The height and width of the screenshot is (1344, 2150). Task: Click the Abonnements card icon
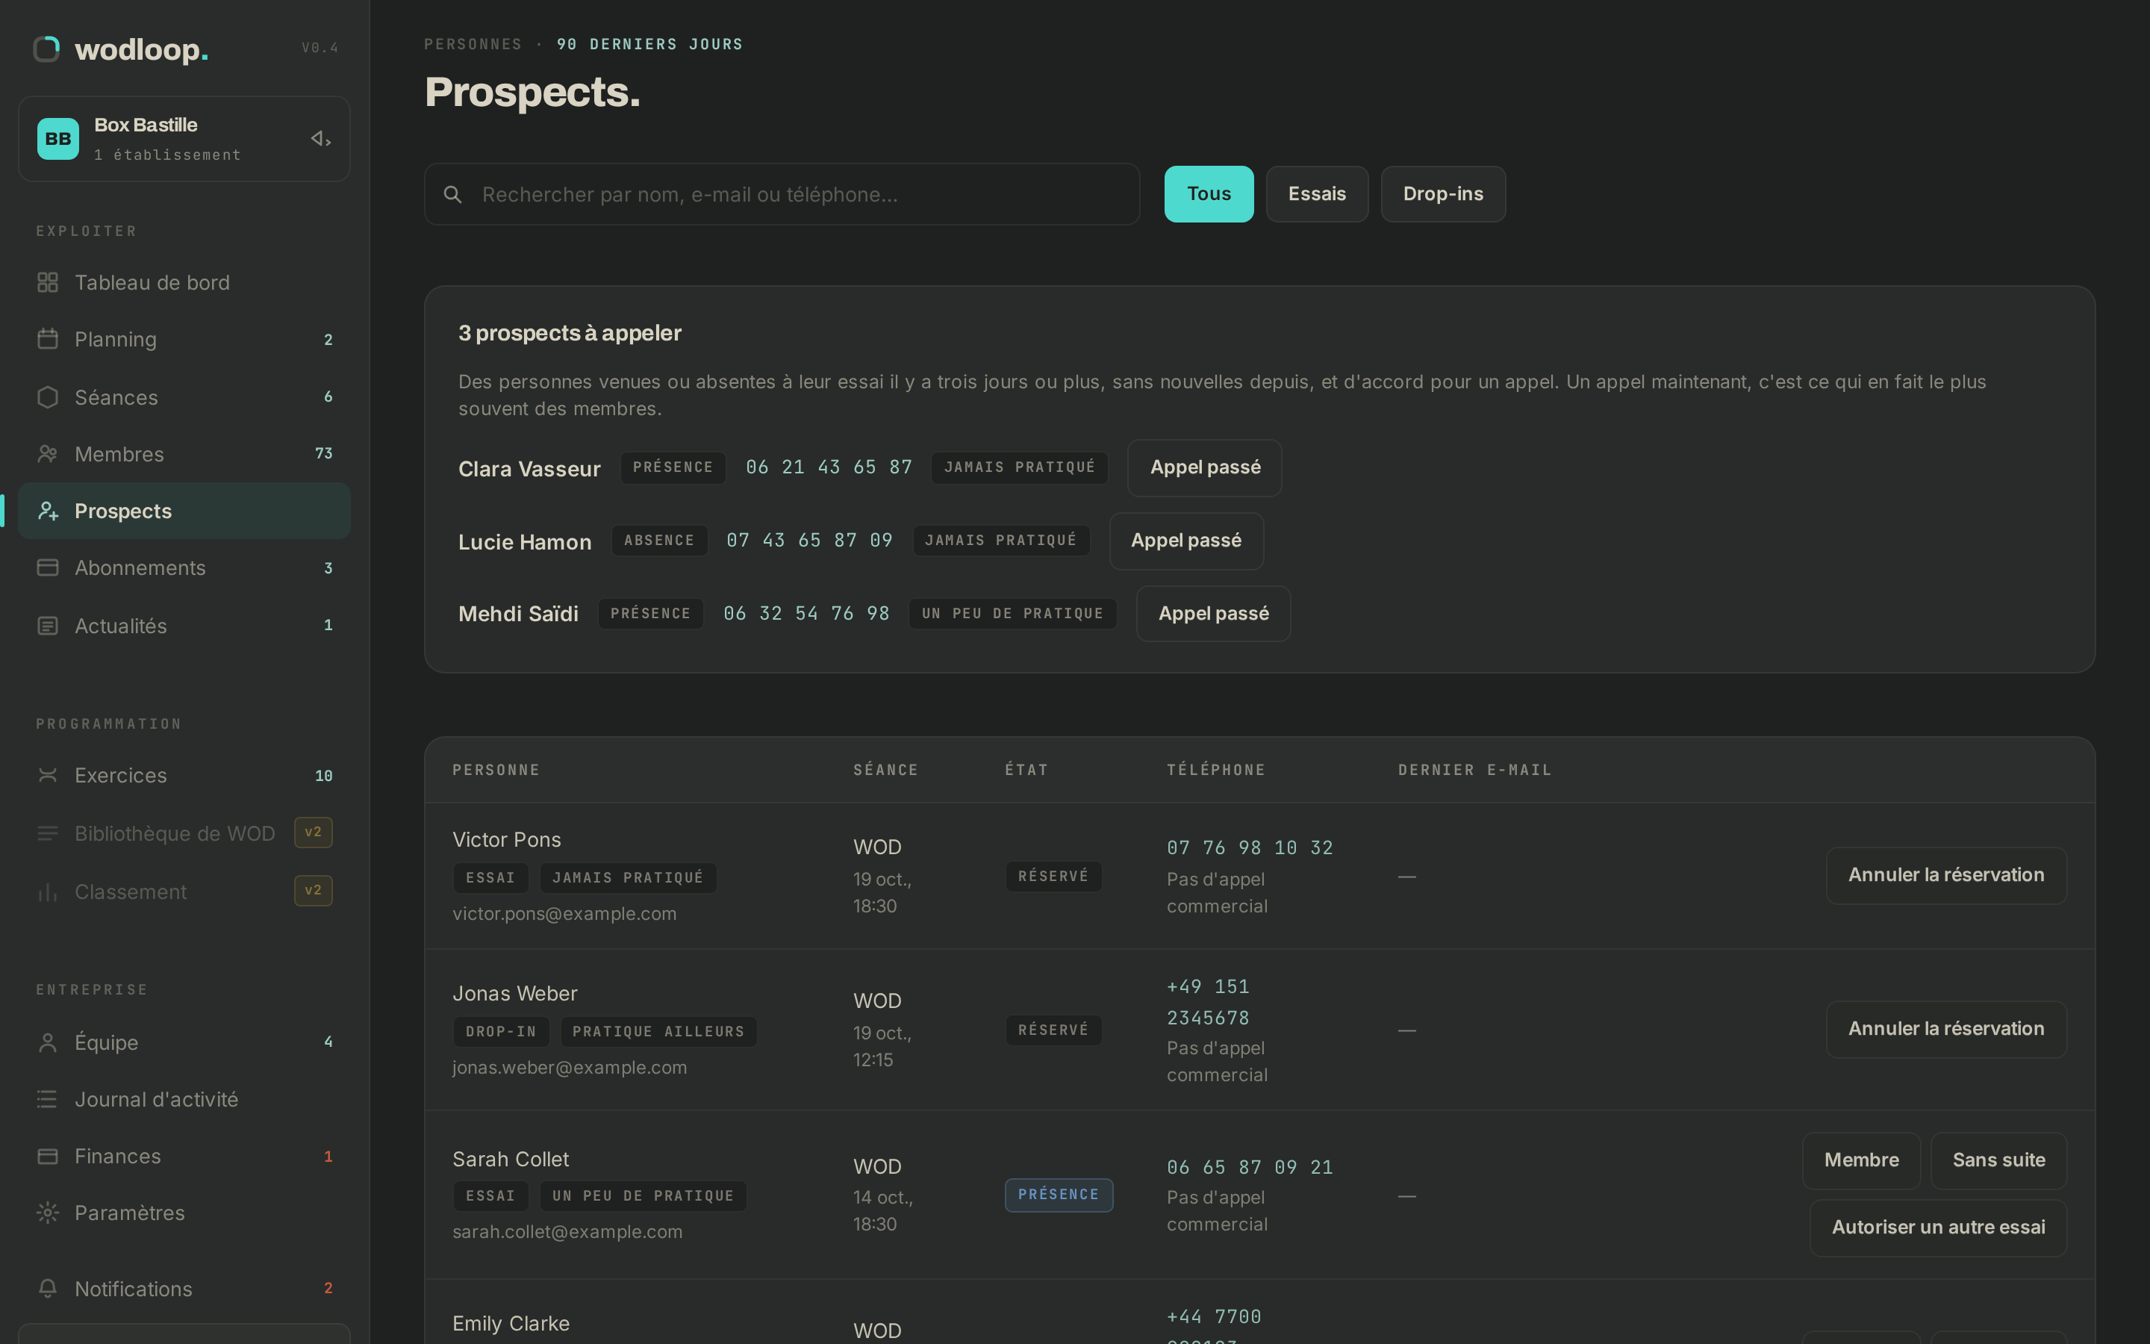48,568
